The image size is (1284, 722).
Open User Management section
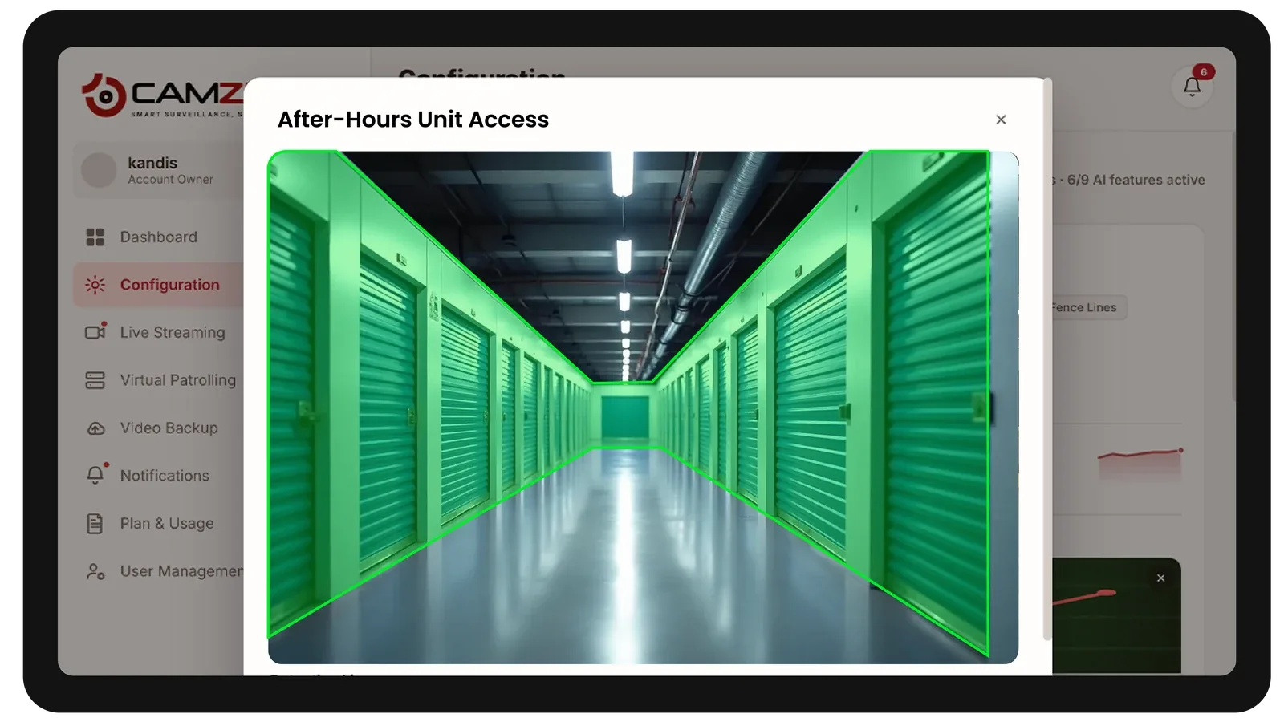point(158,571)
